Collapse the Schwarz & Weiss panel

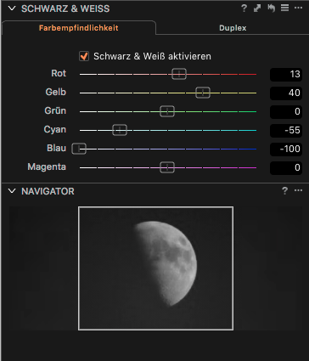tap(12, 8)
